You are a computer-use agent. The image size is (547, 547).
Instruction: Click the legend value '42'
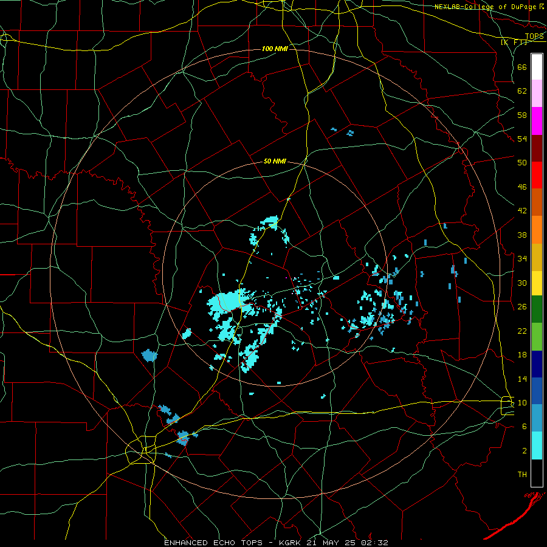[x=522, y=211]
